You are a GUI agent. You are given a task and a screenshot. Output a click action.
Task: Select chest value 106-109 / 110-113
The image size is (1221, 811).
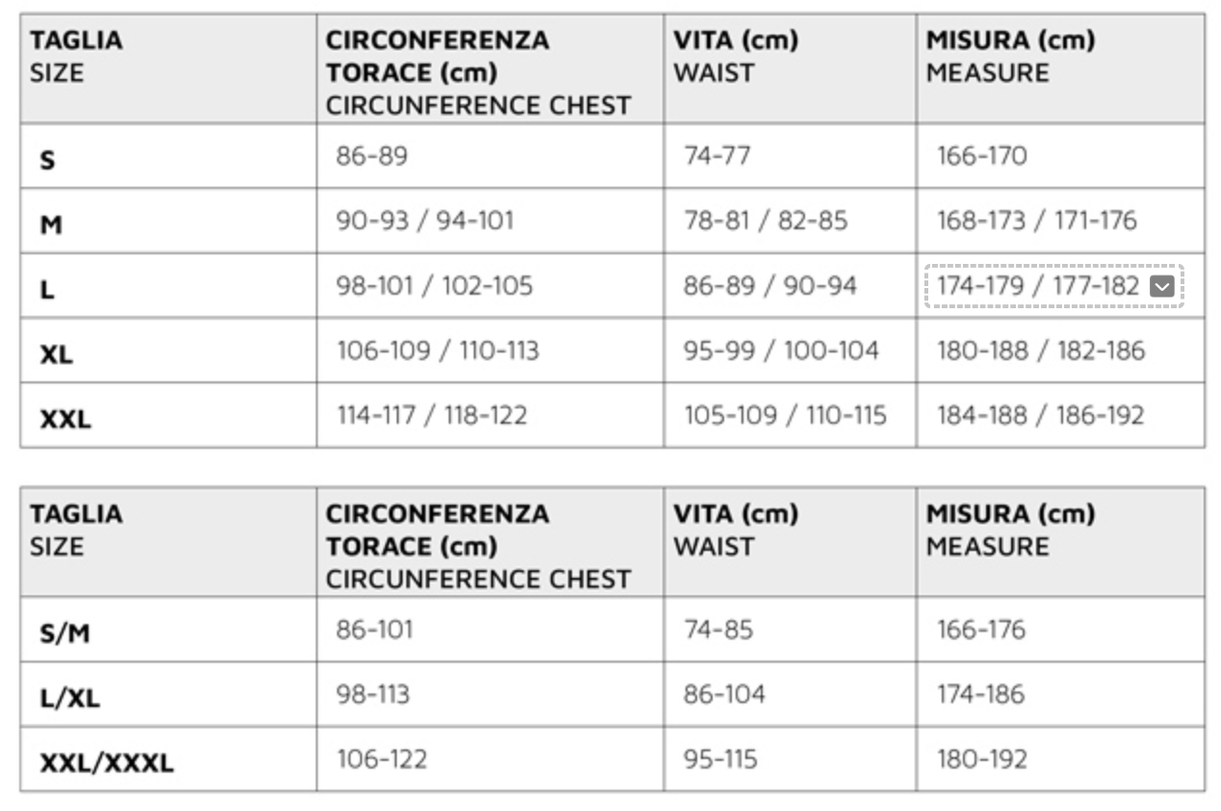(437, 351)
